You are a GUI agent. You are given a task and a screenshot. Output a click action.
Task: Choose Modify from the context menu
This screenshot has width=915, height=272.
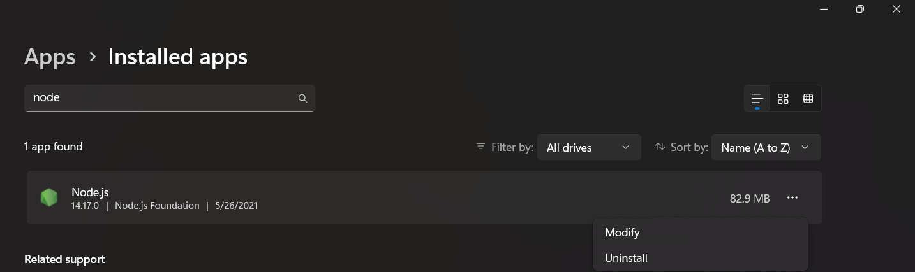pyautogui.click(x=622, y=233)
